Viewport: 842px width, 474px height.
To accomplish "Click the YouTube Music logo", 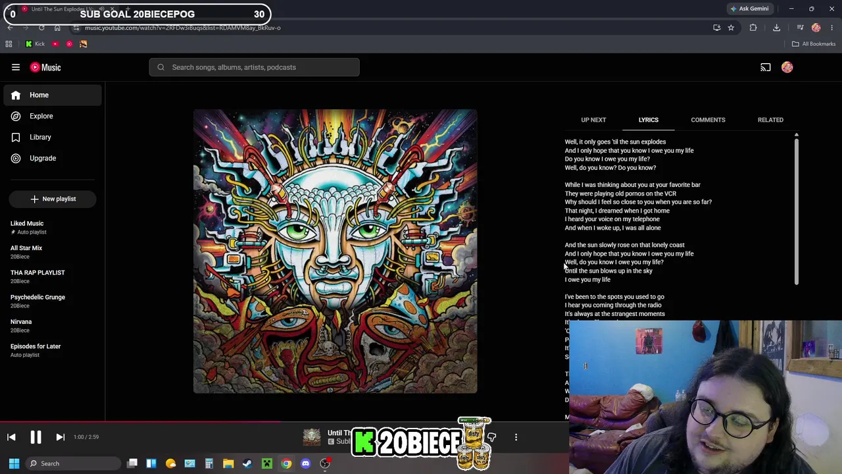I will click(45, 67).
